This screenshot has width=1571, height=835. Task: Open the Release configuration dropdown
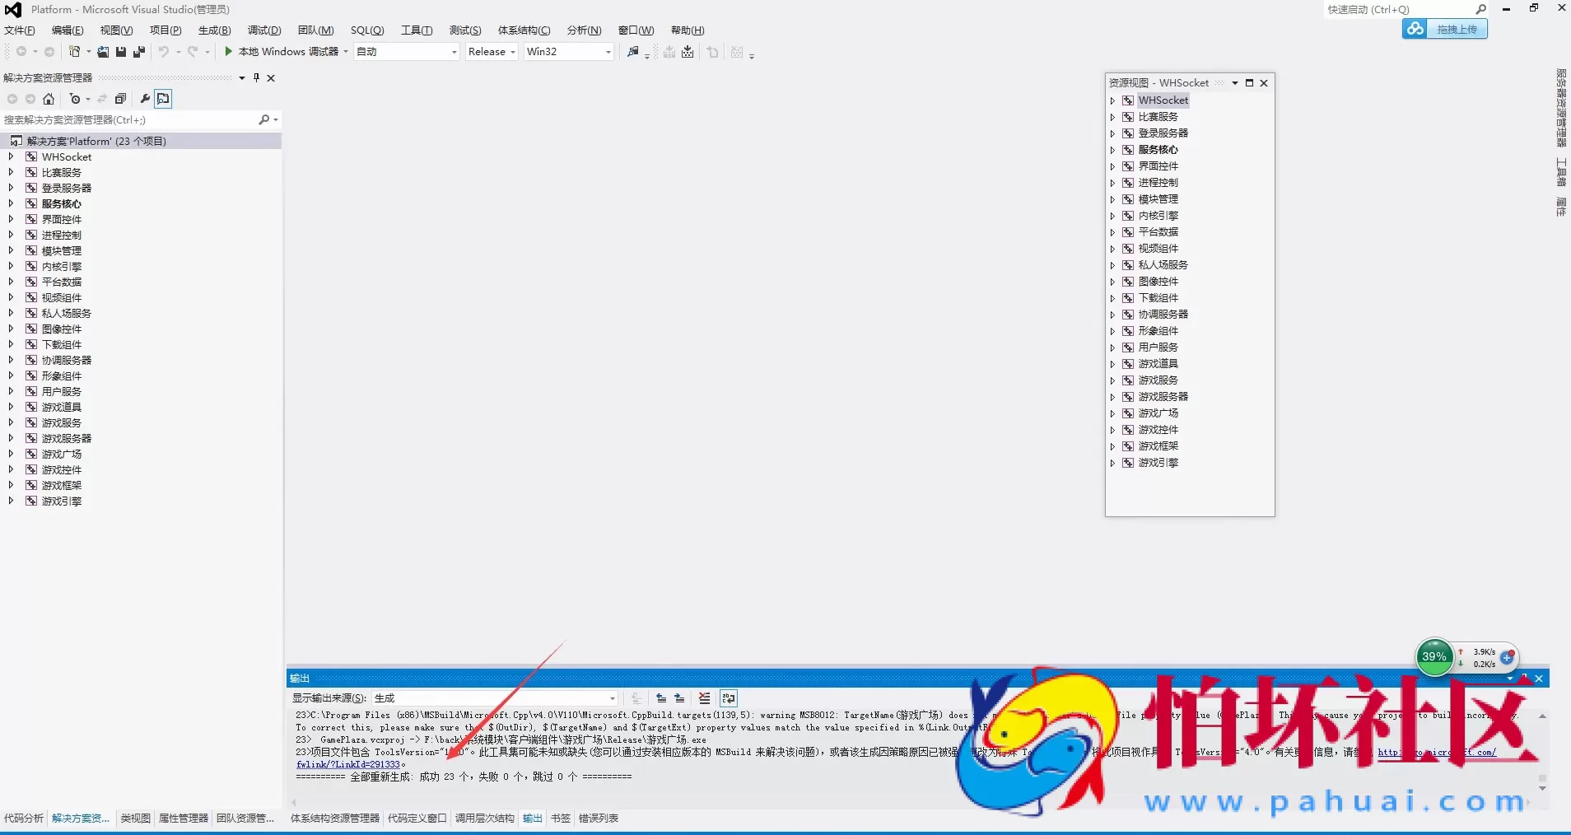492,52
